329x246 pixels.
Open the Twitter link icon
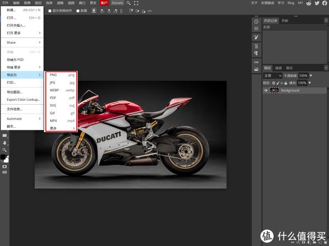317,3
